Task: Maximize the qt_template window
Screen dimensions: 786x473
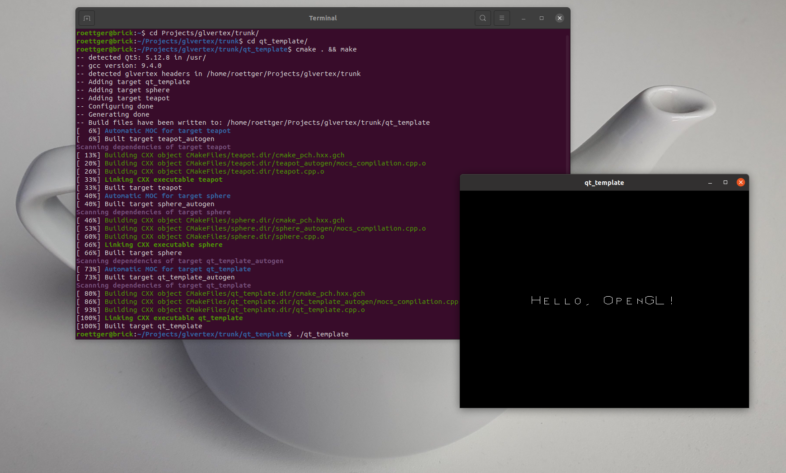Action: [725, 183]
